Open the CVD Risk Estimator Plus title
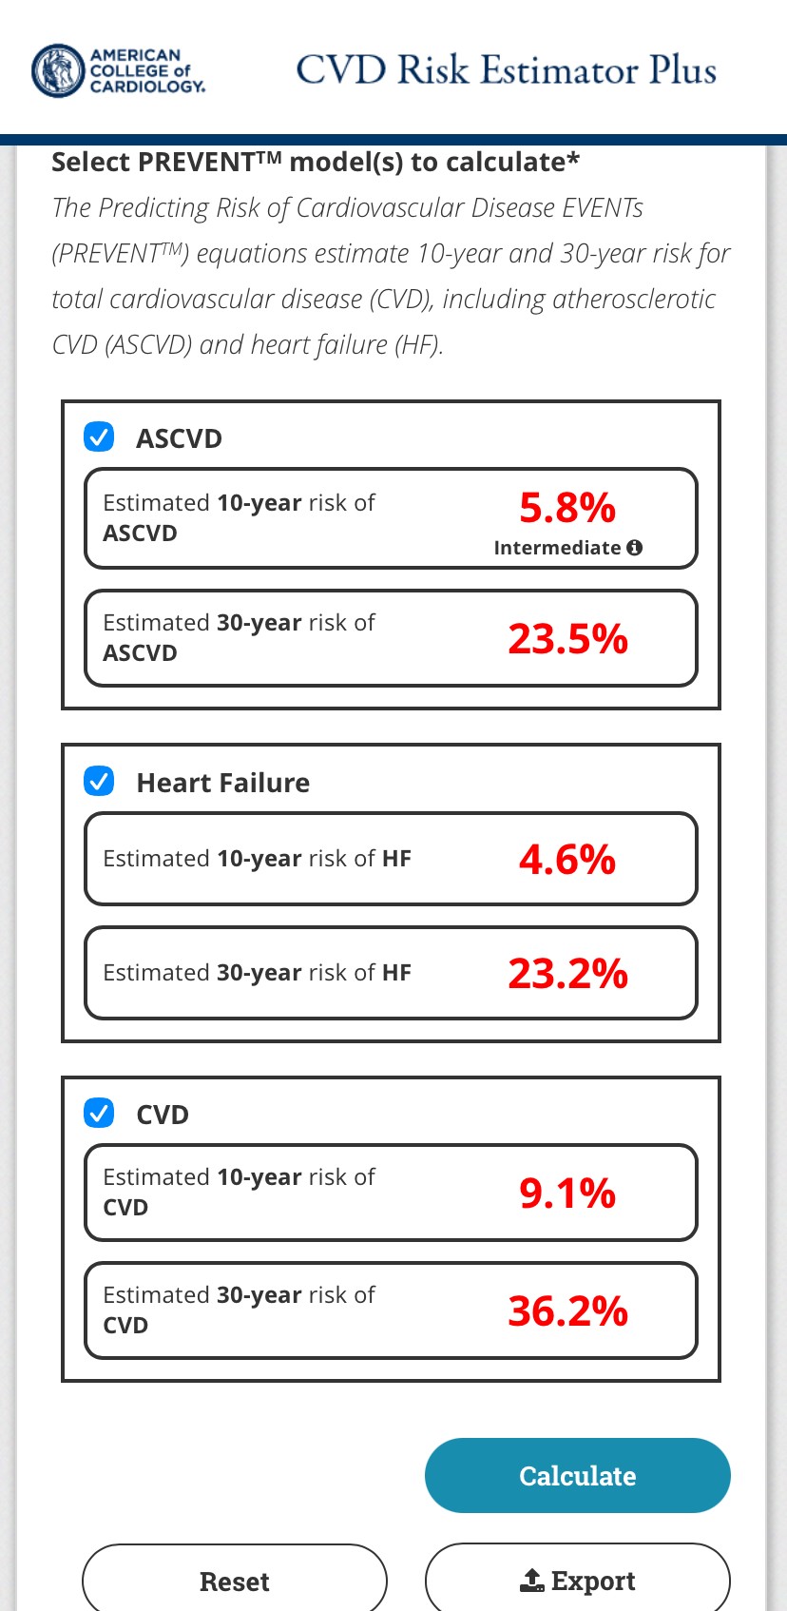This screenshot has height=1611, width=787. click(506, 70)
